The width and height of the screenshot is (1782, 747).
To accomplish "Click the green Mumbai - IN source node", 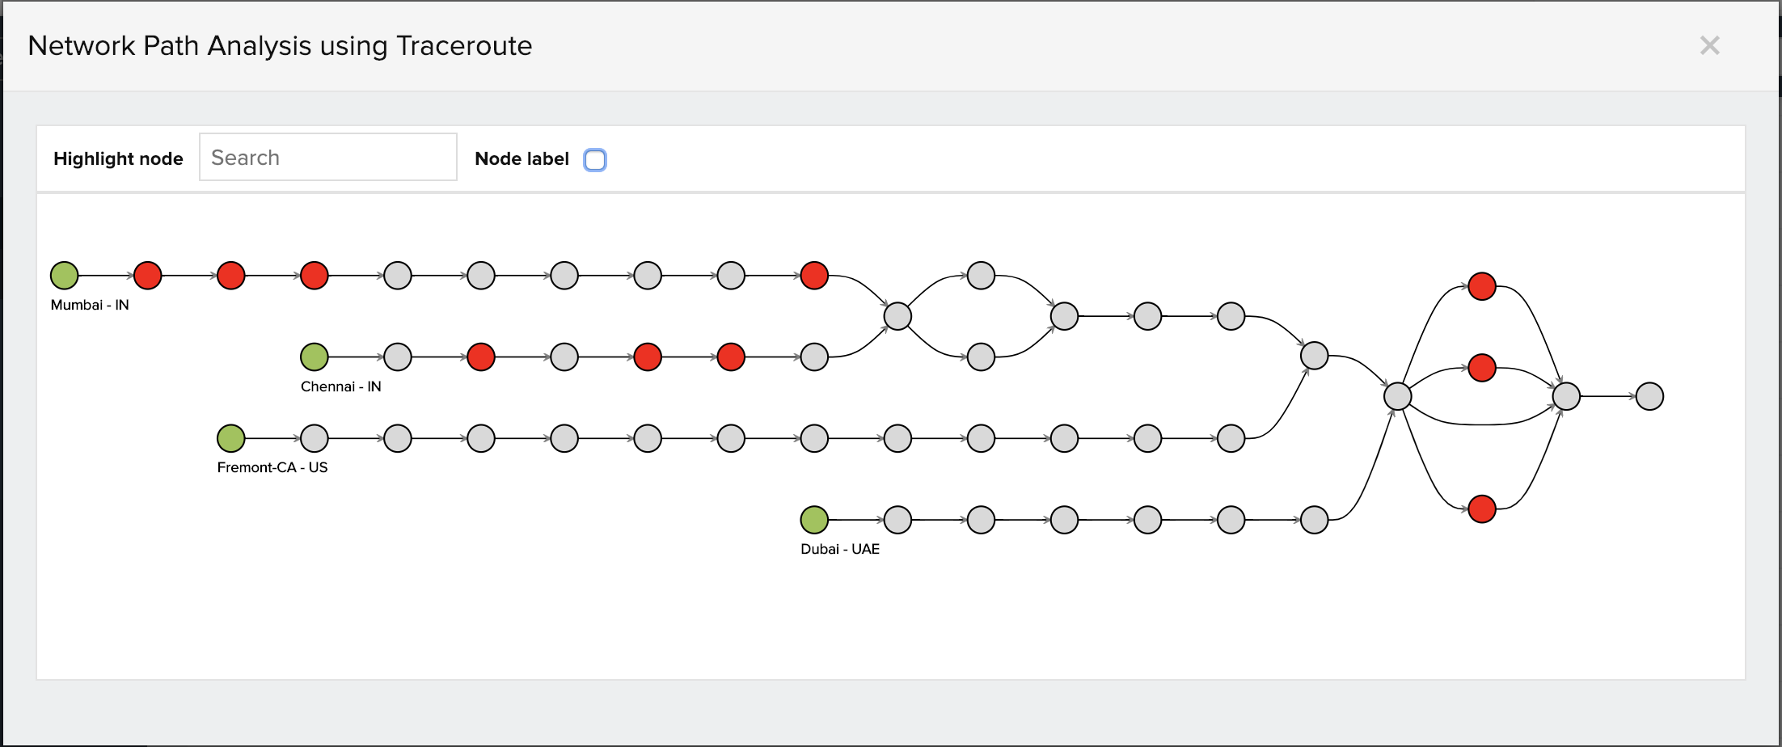I will pyautogui.click(x=65, y=276).
